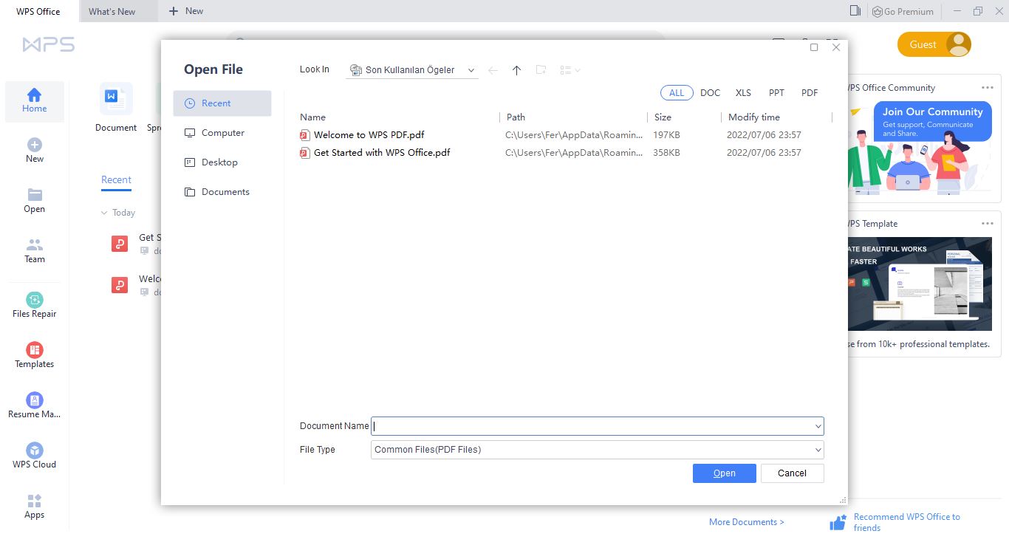Create a new Document from the Home page
Image resolution: width=1009 pixels, height=545 pixels.
[116, 108]
